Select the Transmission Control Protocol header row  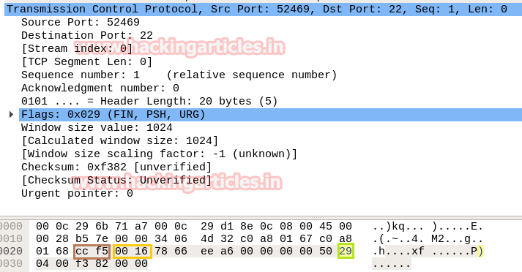pos(263,9)
